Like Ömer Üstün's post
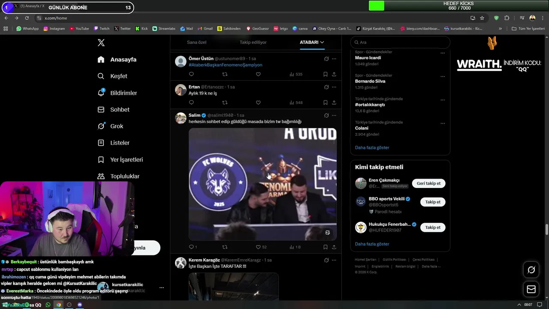This screenshot has height=309, width=549. tap(258, 74)
